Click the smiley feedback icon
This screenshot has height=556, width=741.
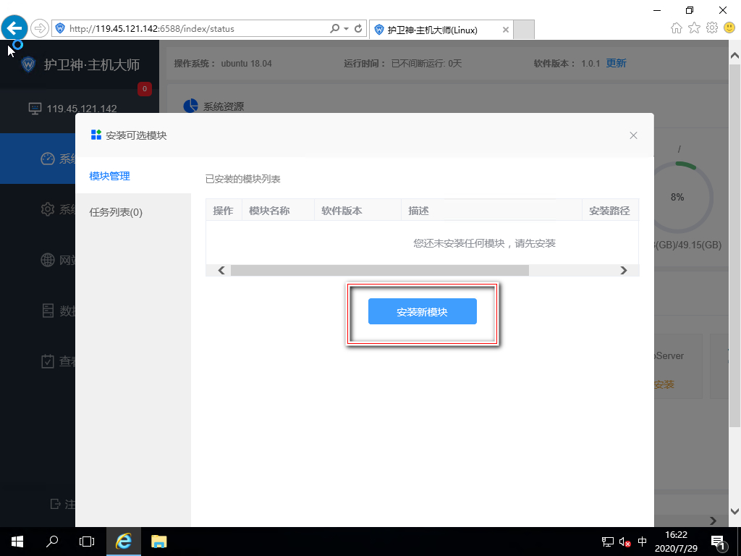(729, 28)
